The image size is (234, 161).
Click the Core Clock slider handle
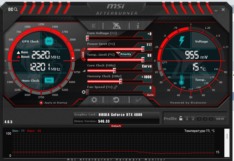(114, 71)
